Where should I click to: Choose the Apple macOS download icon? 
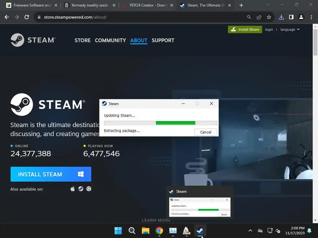[x=73, y=189]
